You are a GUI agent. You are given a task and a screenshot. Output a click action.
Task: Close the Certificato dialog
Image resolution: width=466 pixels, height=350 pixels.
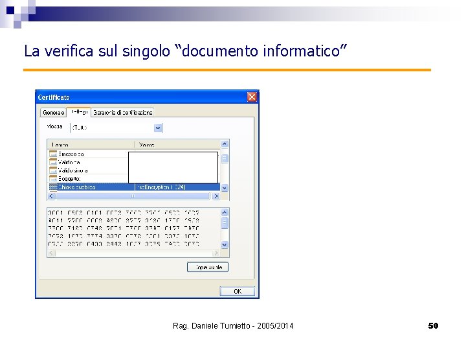(x=252, y=97)
